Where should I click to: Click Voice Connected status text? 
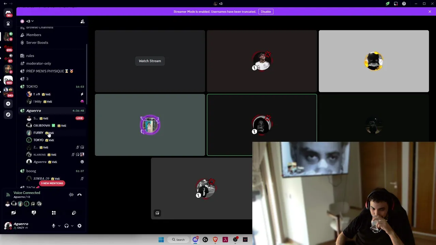pos(27,193)
